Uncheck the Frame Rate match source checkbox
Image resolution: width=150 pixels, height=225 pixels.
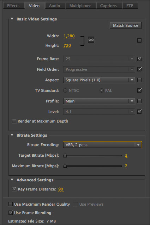tap(139, 59)
